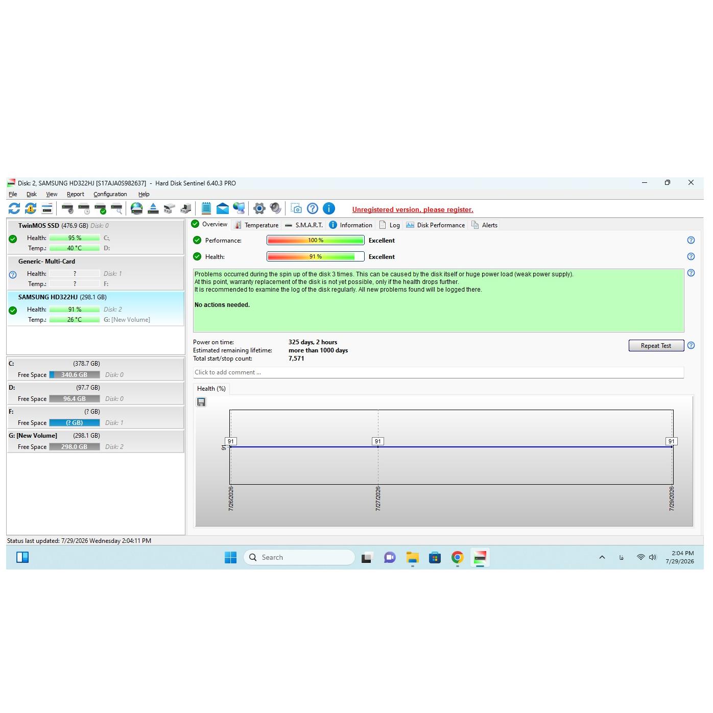Click the toolbar disk icon with speaker badge

(67, 208)
